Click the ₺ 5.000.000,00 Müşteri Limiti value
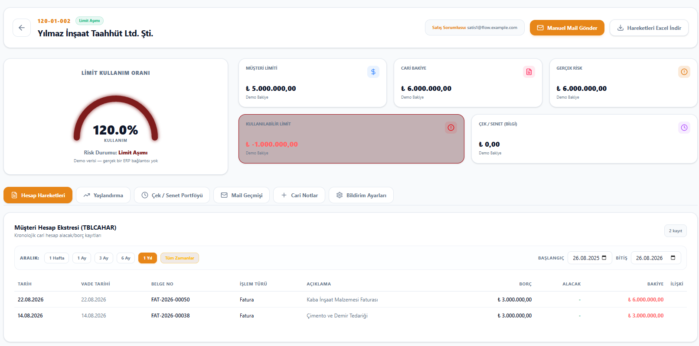Viewport: 699px width, 346px height. coord(271,88)
